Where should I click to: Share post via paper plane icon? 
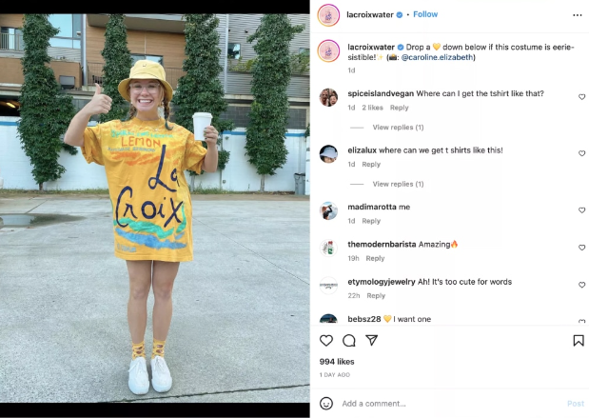(371, 340)
